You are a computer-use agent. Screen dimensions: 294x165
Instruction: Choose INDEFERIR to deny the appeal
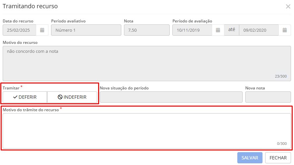[72, 97]
